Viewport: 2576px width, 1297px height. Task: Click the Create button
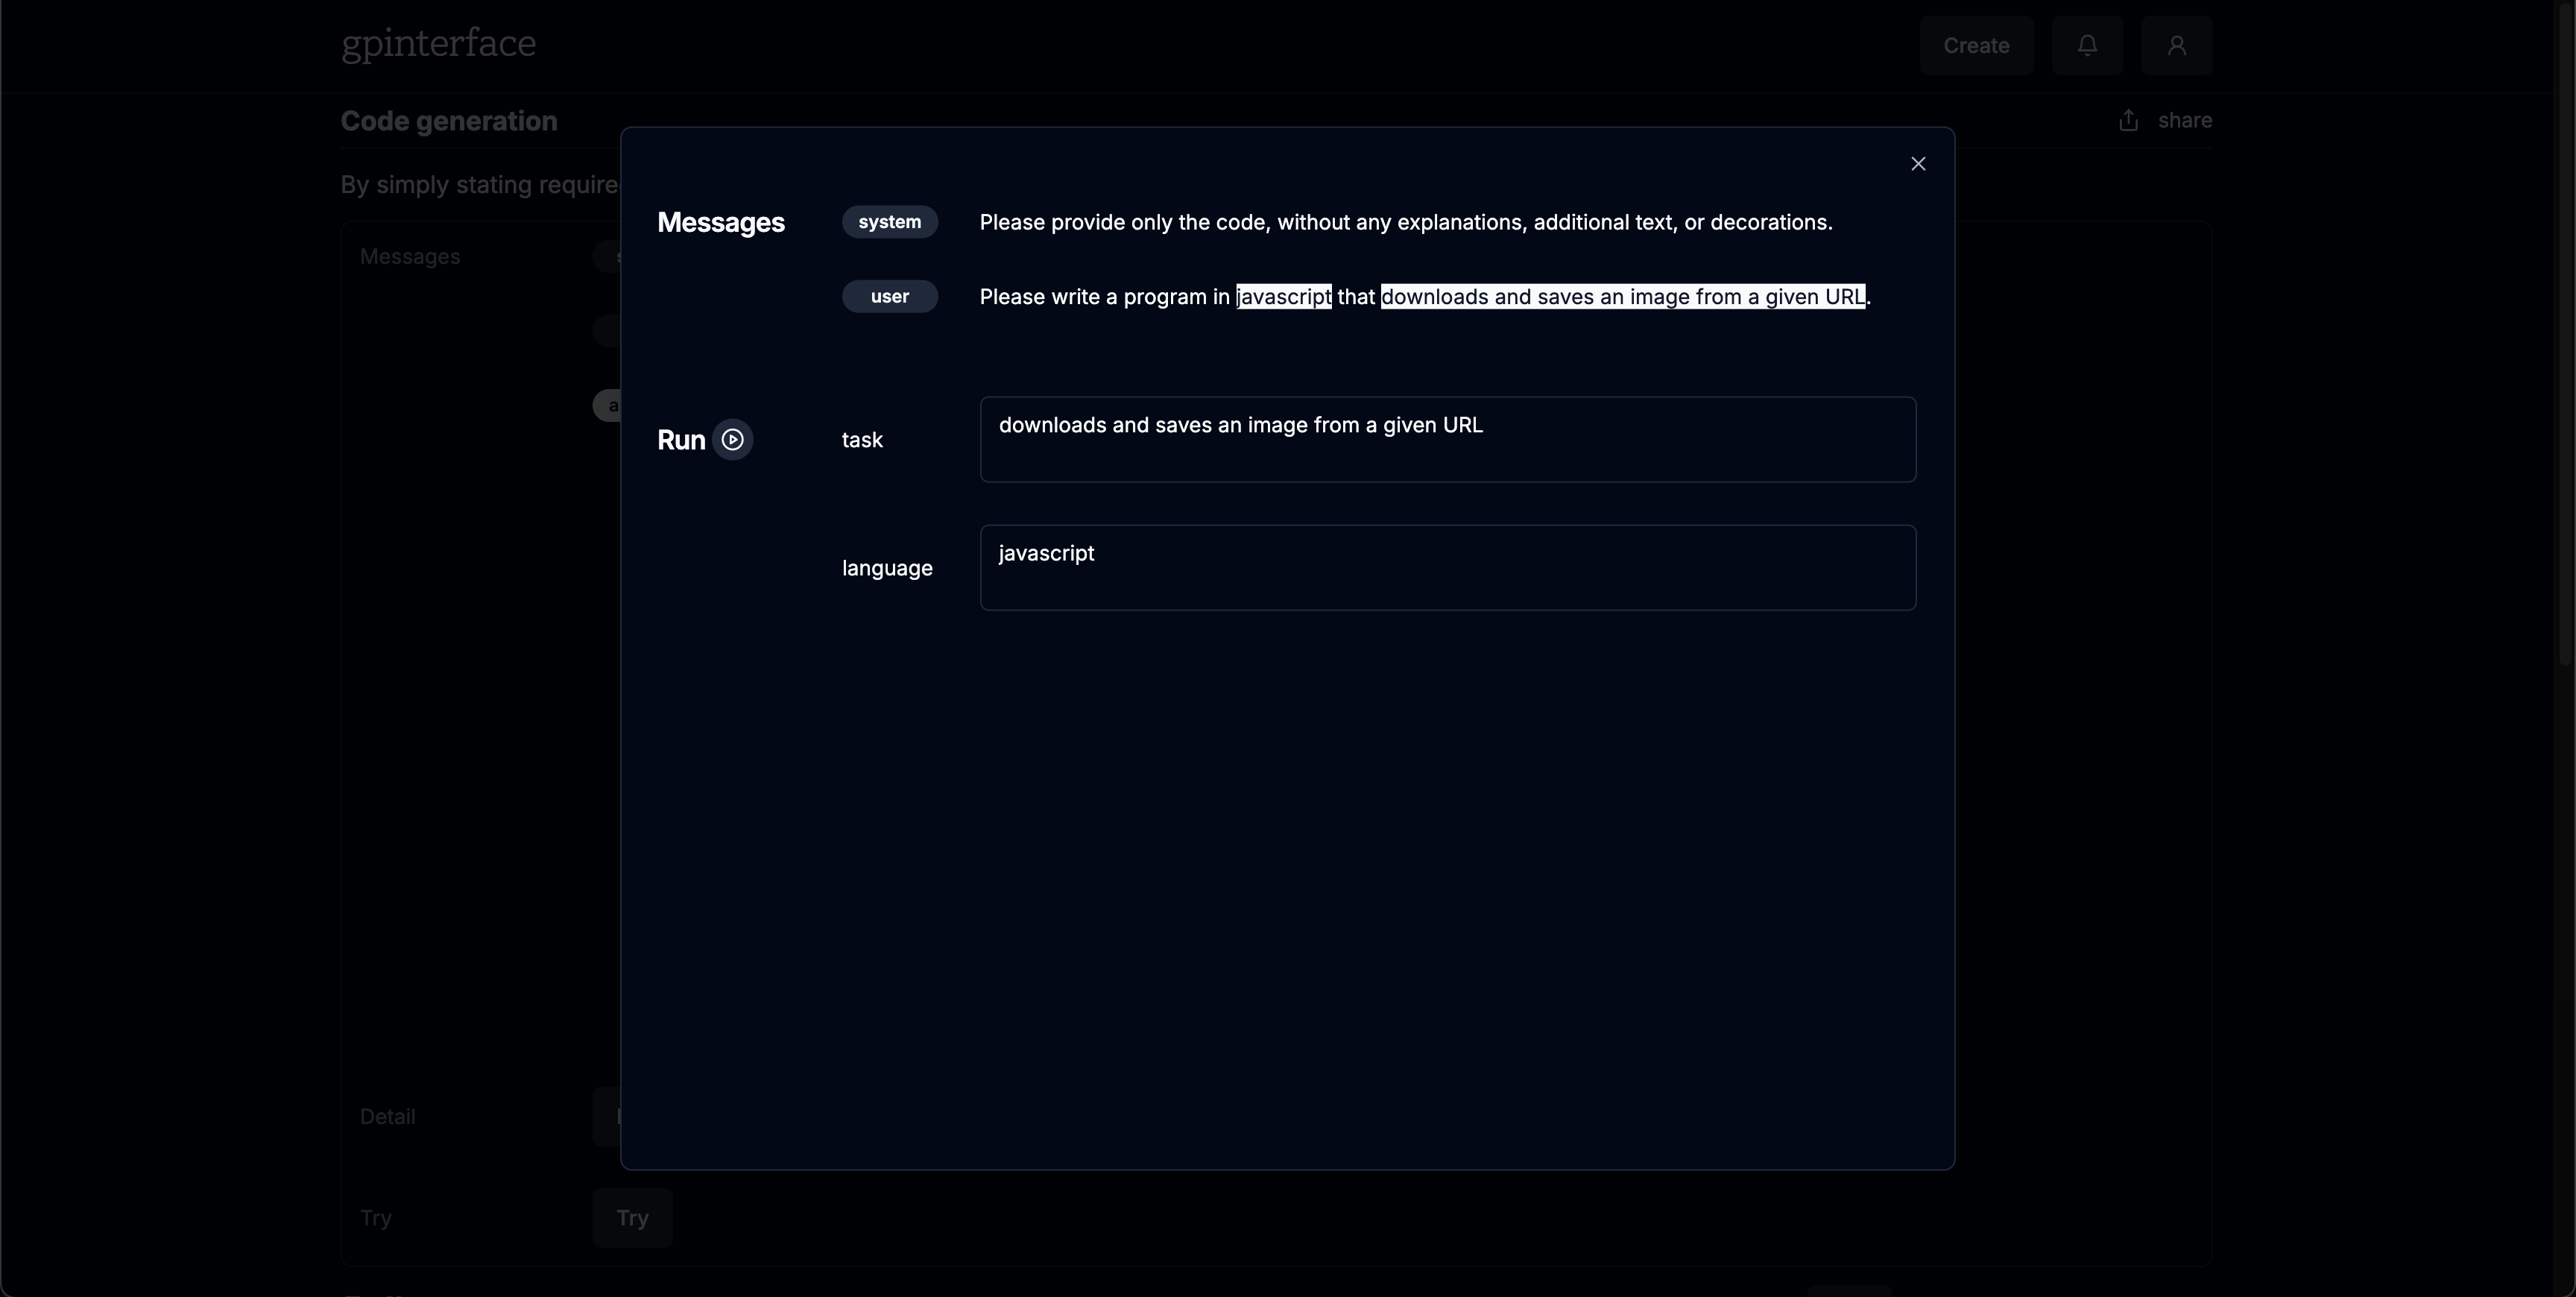[x=1975, y=46]
